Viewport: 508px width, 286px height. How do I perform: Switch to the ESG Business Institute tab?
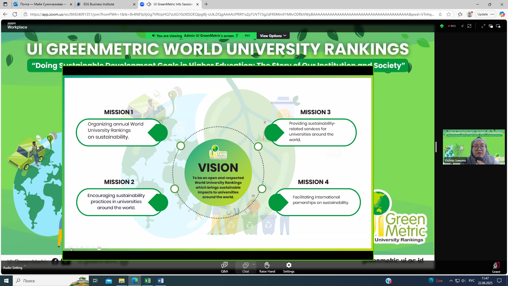[x=106, y=4]
